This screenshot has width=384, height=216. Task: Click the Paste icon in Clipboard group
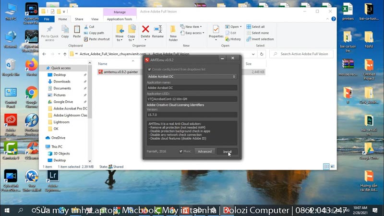(x=77, y=31)
